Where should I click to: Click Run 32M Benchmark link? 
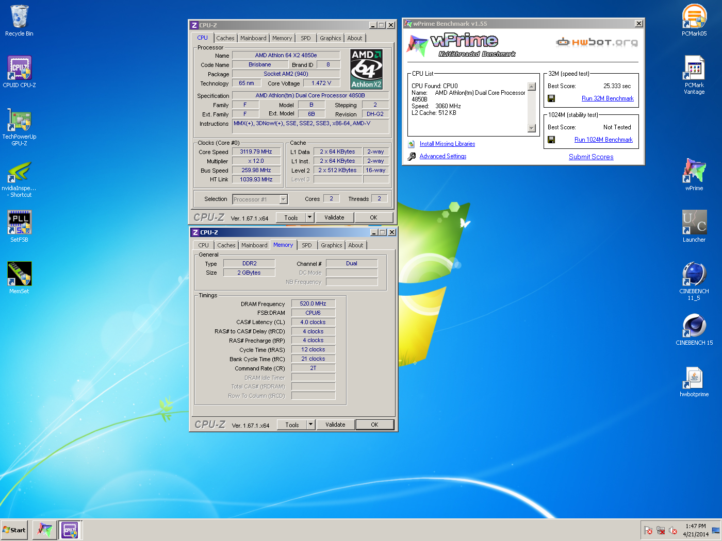point(608,98)
